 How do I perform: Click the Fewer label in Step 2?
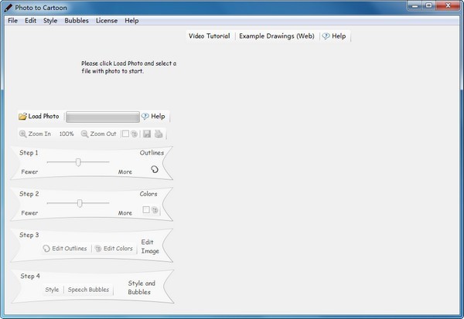click(x=29, y=213)
